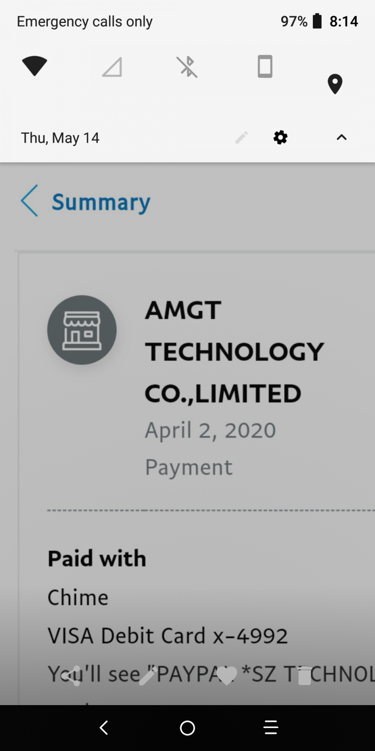
Task: Tap the Thu, May 14 date text
Action: (x=60, y=138)
